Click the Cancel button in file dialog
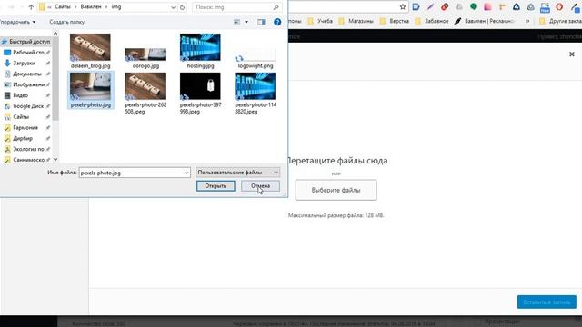Viewport: 582px width, 327px height. (x=260, y=185)
